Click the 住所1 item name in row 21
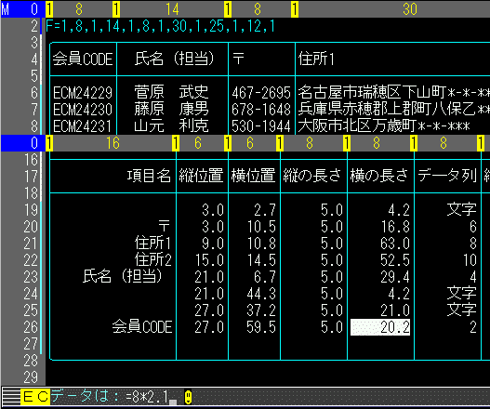The image size is (490, 409). tap(153, 244)
